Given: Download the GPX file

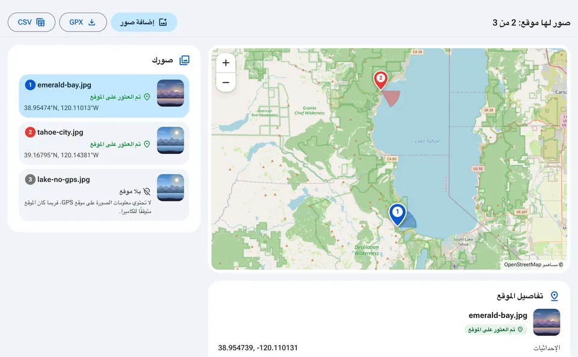Looking at the screenshot, I should click(83, 22).
